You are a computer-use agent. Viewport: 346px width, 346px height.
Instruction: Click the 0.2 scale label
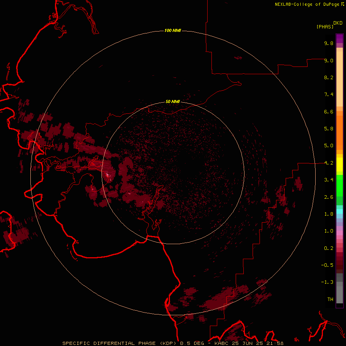point(329,248)
